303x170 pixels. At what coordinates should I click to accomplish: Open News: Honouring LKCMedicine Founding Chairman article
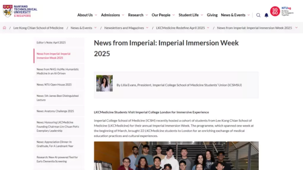(59, 126)
